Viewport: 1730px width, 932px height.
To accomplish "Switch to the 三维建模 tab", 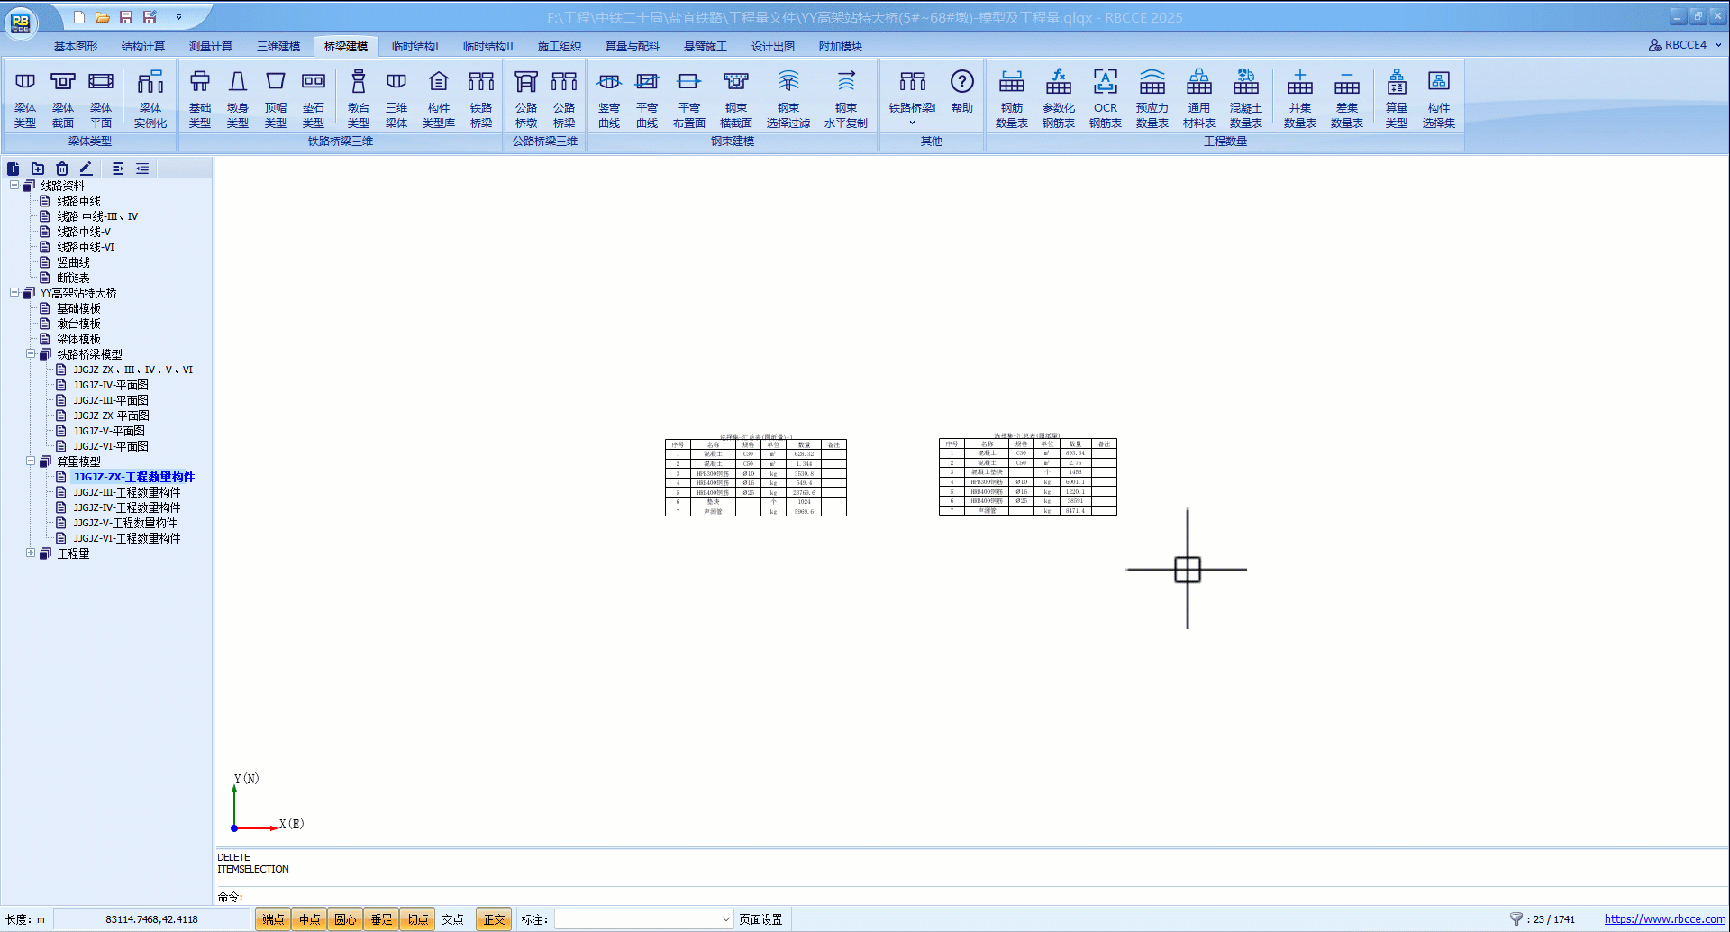I will [278, 47].
